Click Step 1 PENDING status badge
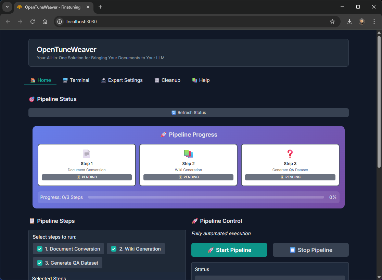 [87, 177]
